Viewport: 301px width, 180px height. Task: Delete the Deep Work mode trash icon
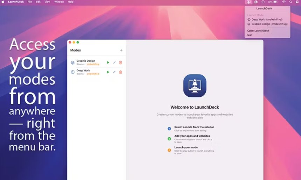(120, 72)
